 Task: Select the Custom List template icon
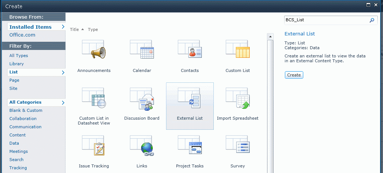(238, 49)
